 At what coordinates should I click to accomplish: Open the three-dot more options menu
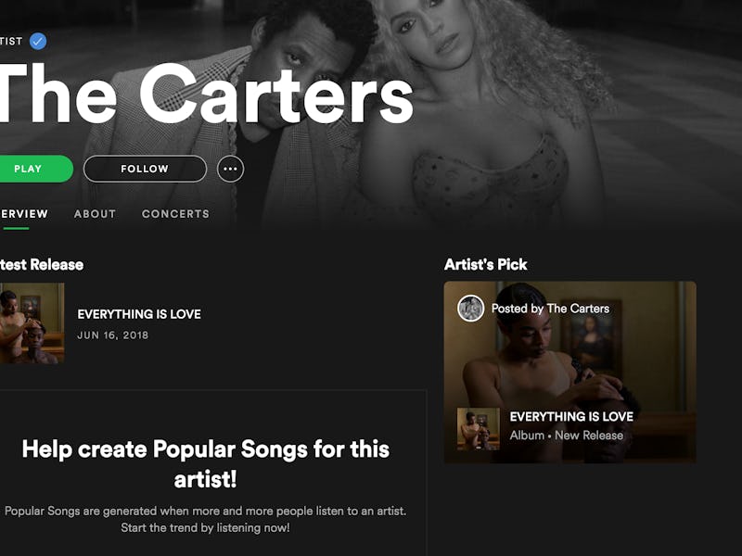[230, 169]
